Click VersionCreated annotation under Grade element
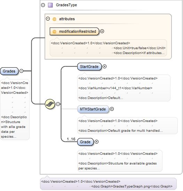 coord(118,154)
